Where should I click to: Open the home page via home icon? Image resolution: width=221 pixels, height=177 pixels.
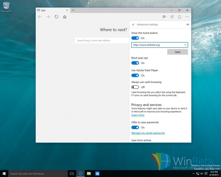tap(65, 17)
